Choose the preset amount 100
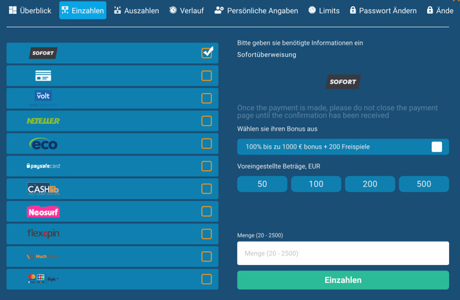This screenshot has height=300, width=460. pyautogui.click(x=316, y=184)
